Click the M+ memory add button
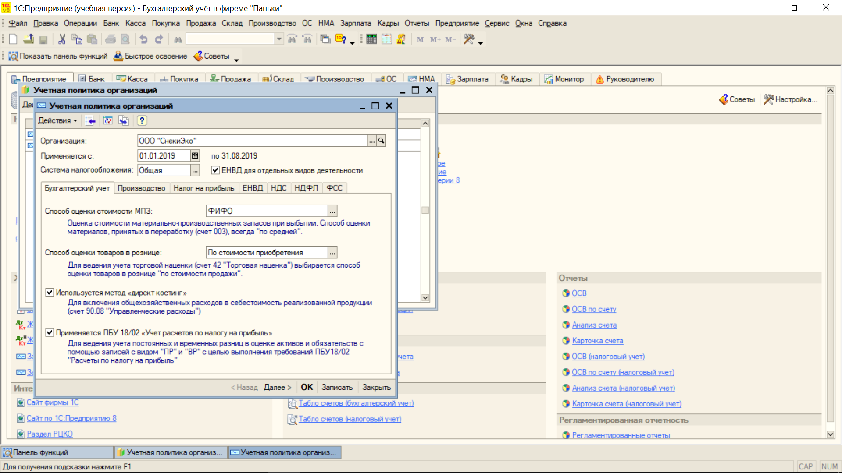842x473 pixels. click(x=435, y=40)
